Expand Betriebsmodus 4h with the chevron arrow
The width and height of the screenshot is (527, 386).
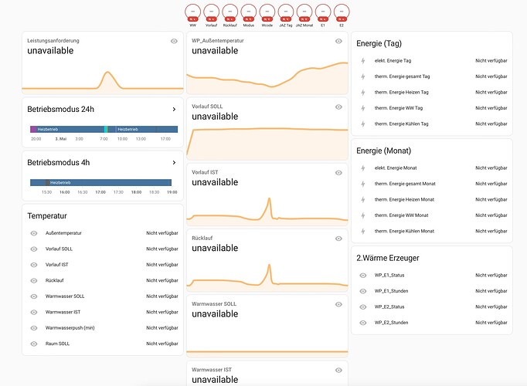pos(174,163)
